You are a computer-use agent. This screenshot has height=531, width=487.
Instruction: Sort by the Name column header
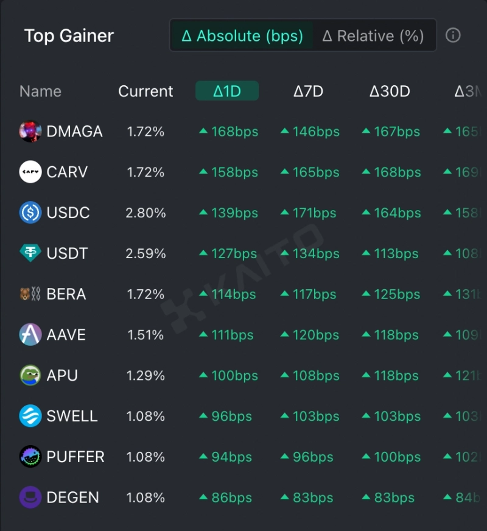(40, 91)
